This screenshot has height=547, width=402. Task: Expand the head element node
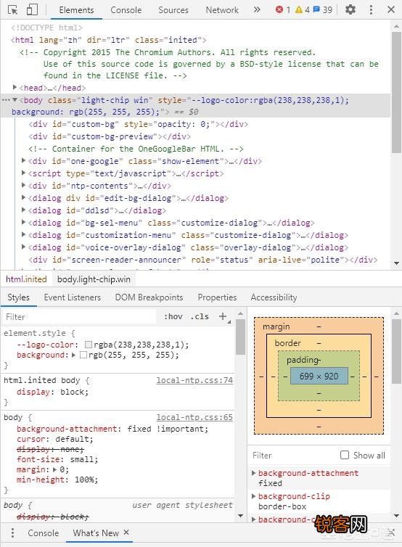[15, 87]
